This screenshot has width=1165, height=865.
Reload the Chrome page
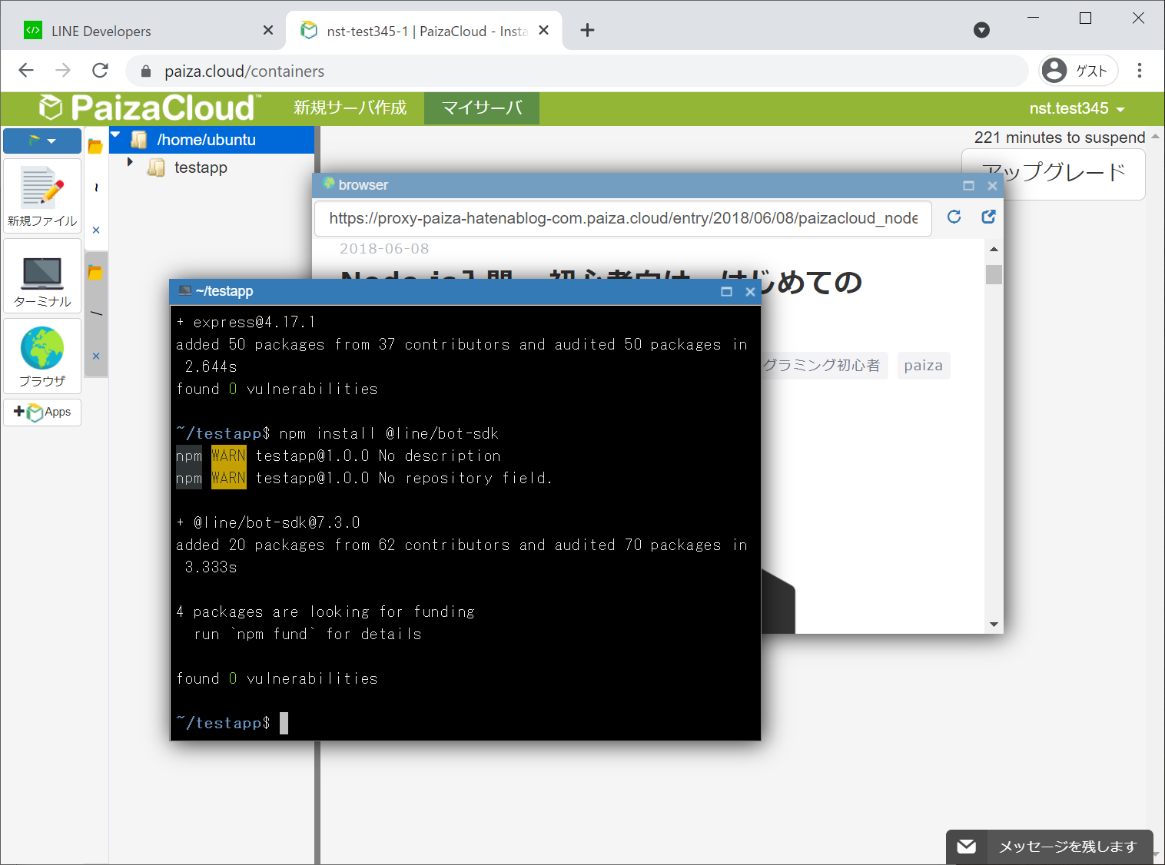(x=100, y=71)
